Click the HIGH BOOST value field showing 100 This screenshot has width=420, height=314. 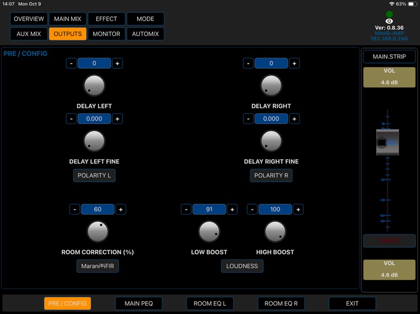(275, 210)
